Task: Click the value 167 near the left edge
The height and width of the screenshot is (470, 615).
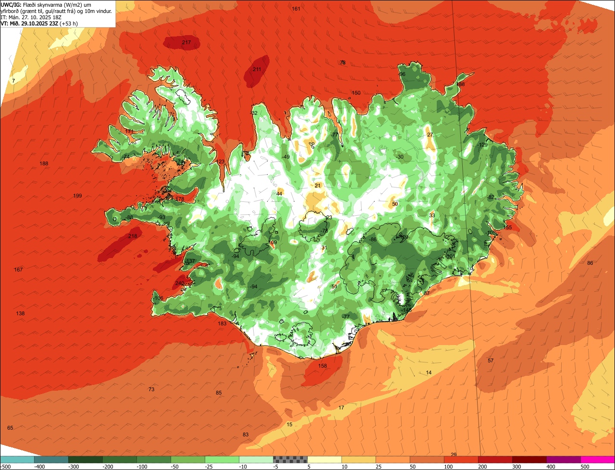Action: (x=18, y=270)
